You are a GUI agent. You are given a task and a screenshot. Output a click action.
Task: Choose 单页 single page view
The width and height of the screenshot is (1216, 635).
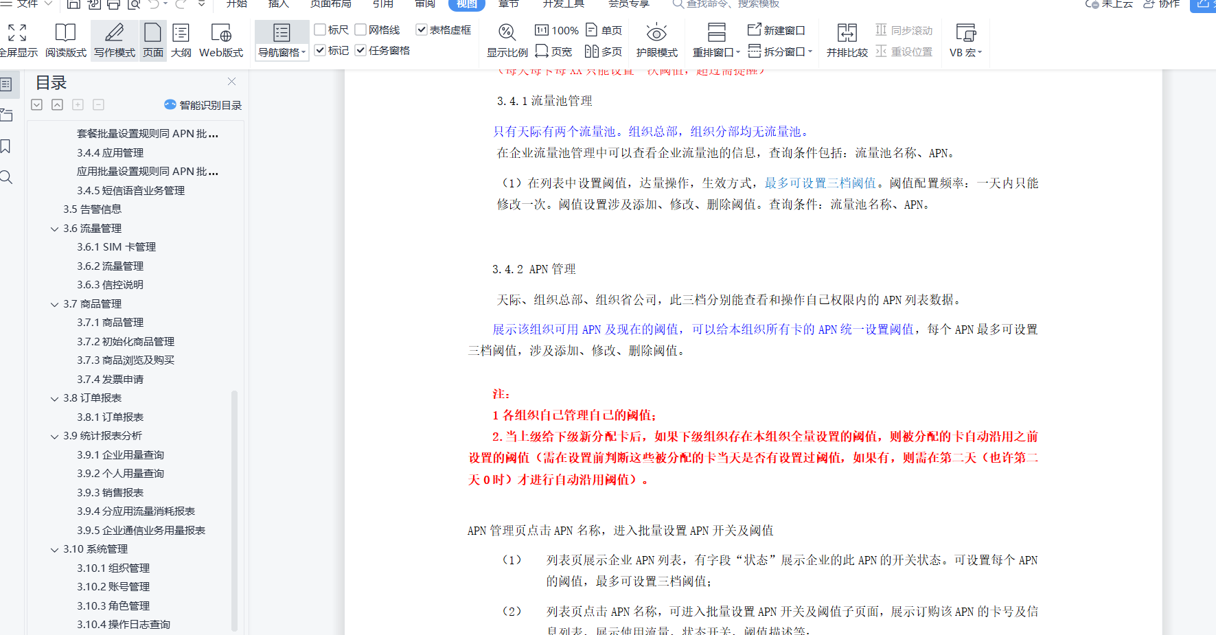coord(604,30)
